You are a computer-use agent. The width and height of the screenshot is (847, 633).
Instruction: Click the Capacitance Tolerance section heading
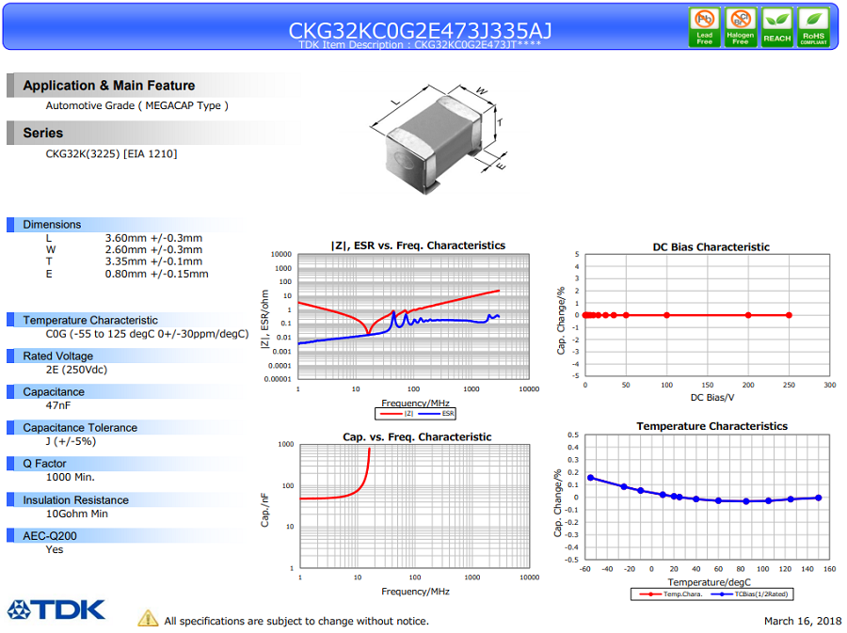[x=80, y=427]
